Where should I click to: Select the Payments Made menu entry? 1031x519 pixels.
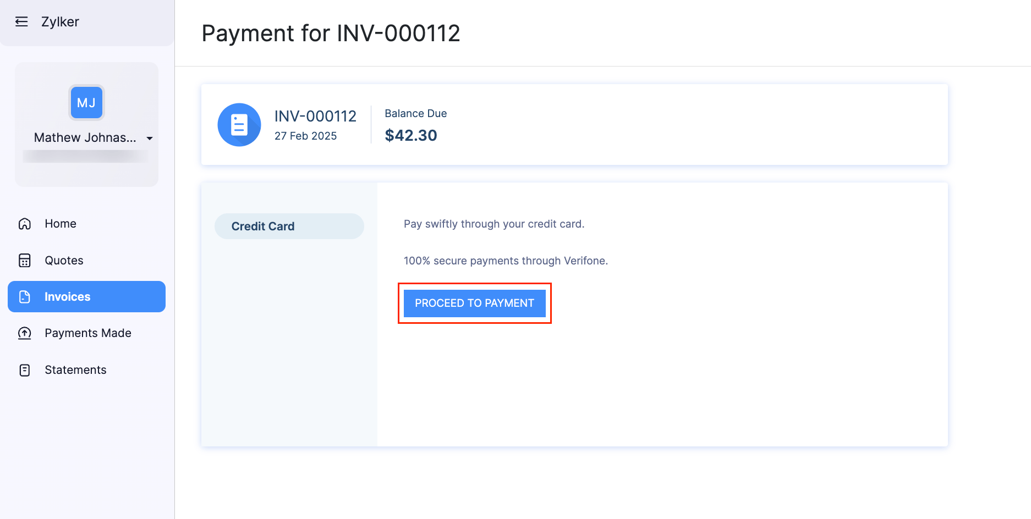pyautogui.click(x=87, y=333)
